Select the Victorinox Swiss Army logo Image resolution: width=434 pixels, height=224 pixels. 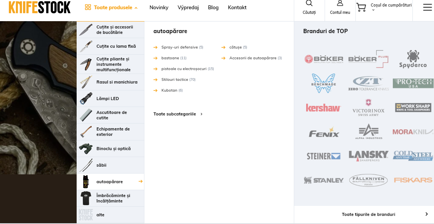(369, 107)
